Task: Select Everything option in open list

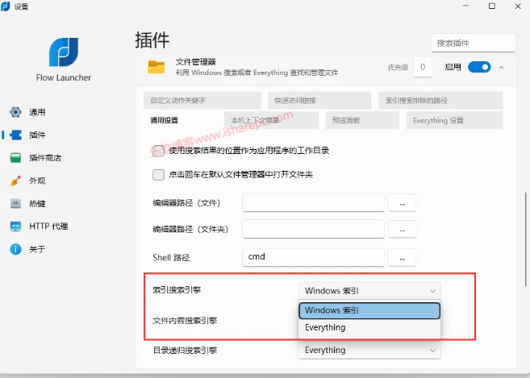Action: [x=369, y=328]
